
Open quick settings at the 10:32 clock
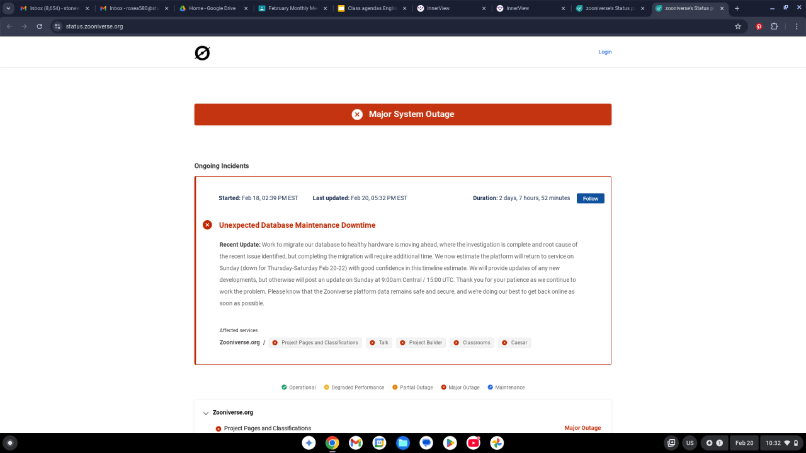click(781, 443)
